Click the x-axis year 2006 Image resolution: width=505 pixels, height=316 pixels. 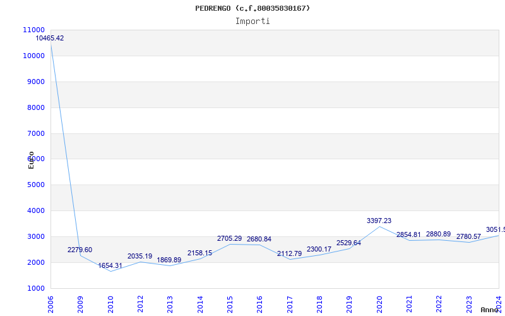(x=50, y=305)
